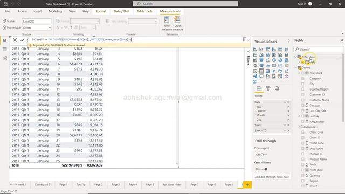Open the Table tools ribbon tab
Viewport: 345px width, 194px height.
tap(144, 11)
